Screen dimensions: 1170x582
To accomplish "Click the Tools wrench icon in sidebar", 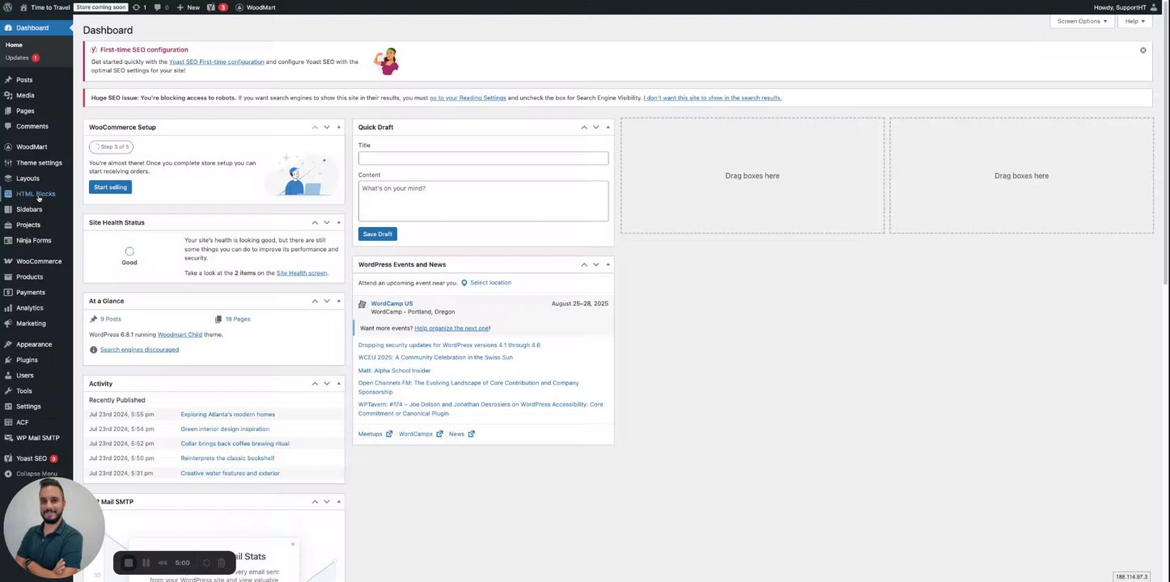I will pyautogui.click(x=8, y=390).
